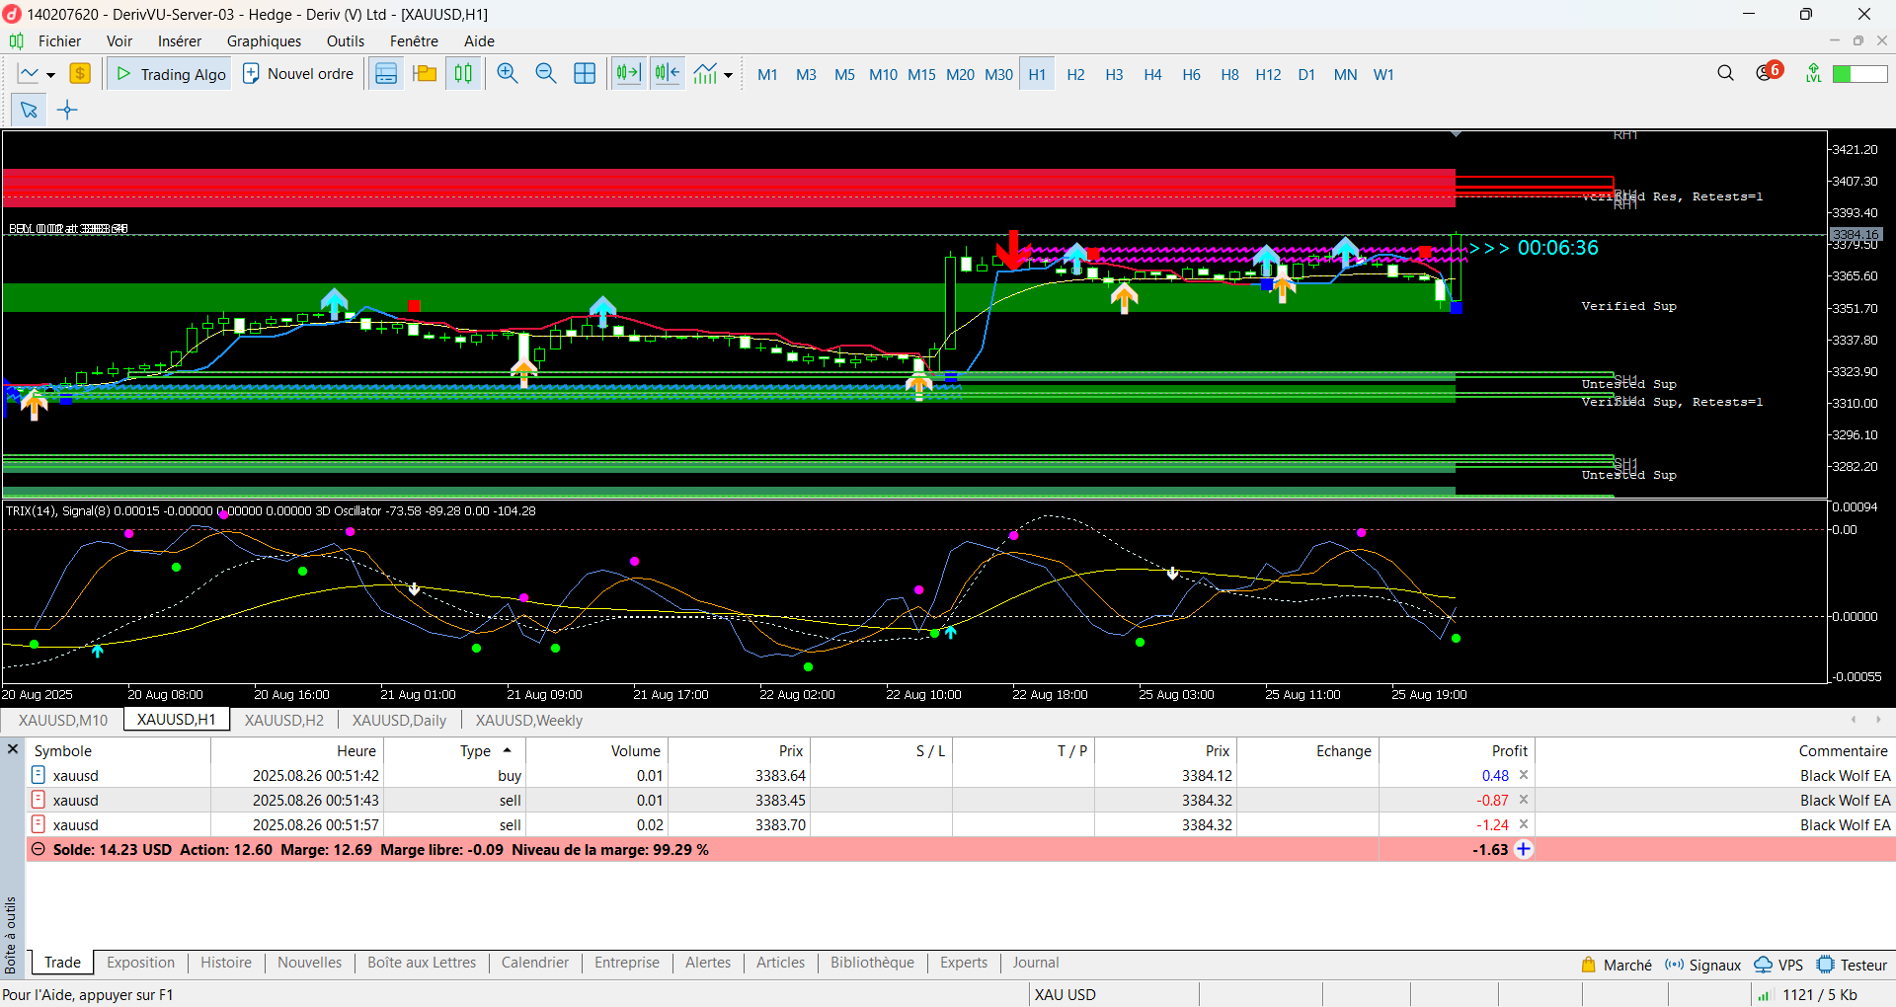Select the MN timeframe button
The image size is (1896, 1007).
pos(1345,75)
